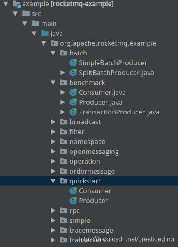Expand Producer.java node in benchmark

pos(62,102)
